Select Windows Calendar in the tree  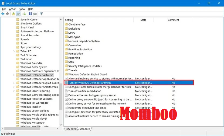point(31,63)
